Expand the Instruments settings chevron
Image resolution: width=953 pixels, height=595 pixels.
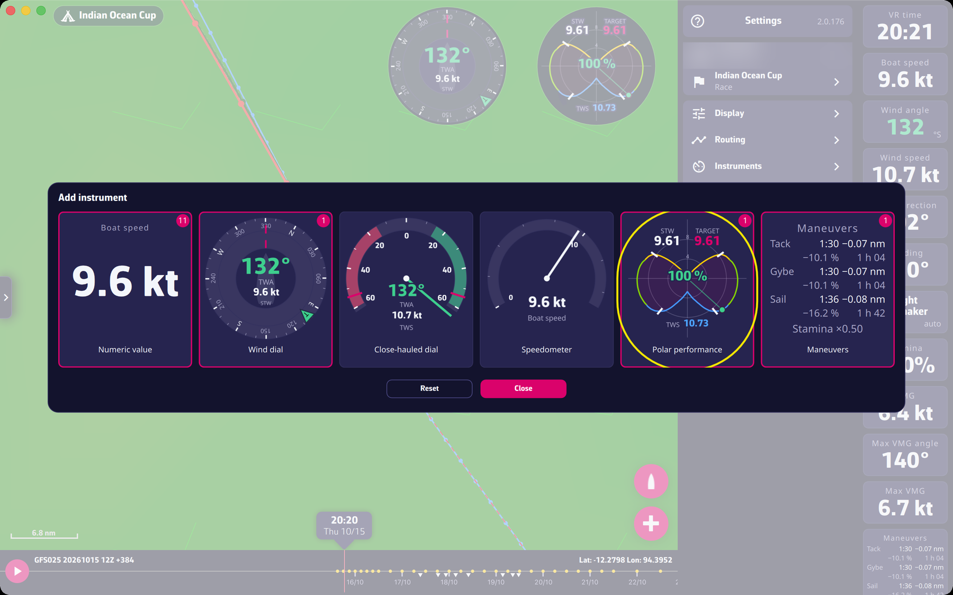click(x=837, y=167)
